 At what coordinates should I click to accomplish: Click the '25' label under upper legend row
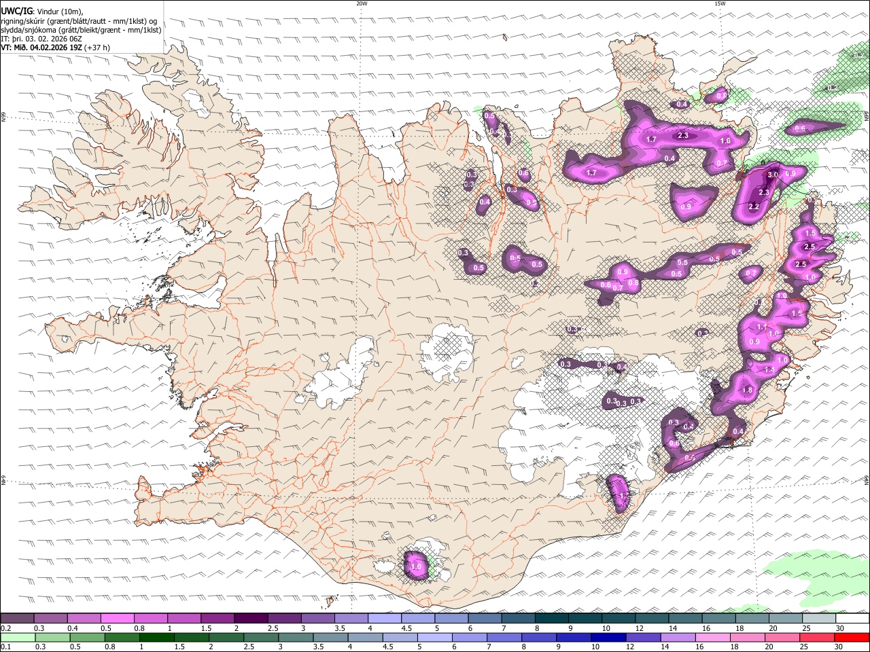tap(805, 628)
